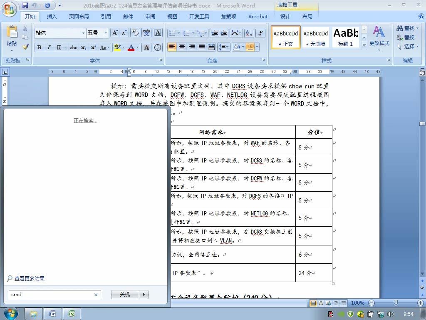Expand the font color dropdown arrow
Screen dimensions: 426x320
click(137, 47)
